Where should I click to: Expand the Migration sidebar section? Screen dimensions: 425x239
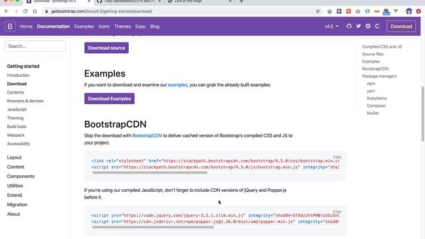pyautogui.click(x=17, y=204)
